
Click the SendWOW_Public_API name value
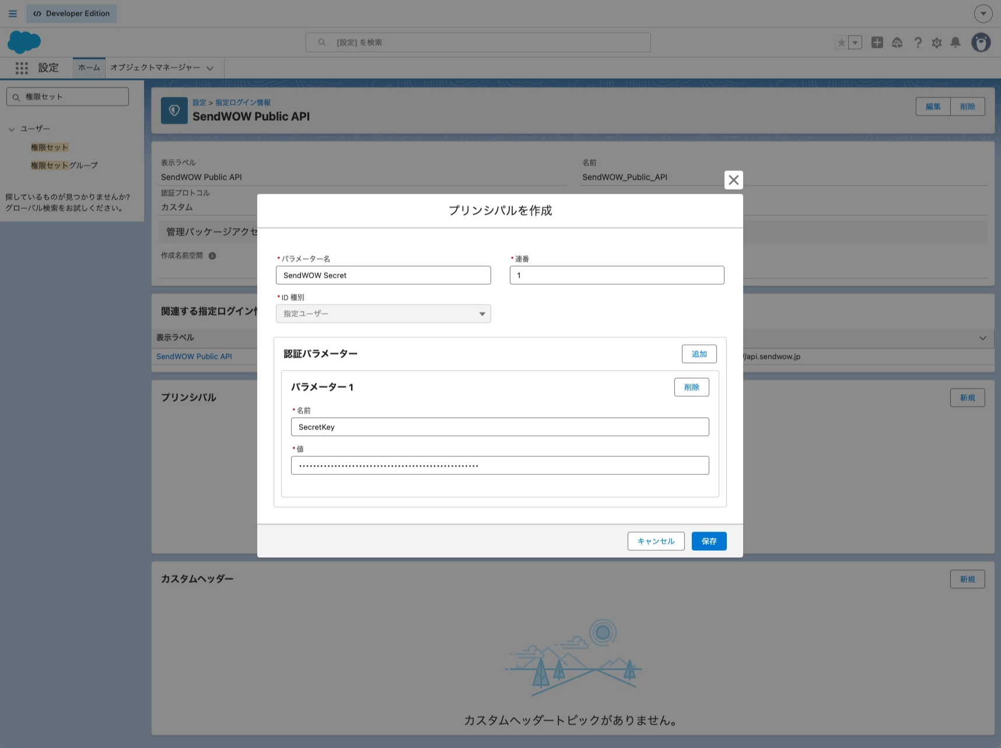tap(625, 177)
